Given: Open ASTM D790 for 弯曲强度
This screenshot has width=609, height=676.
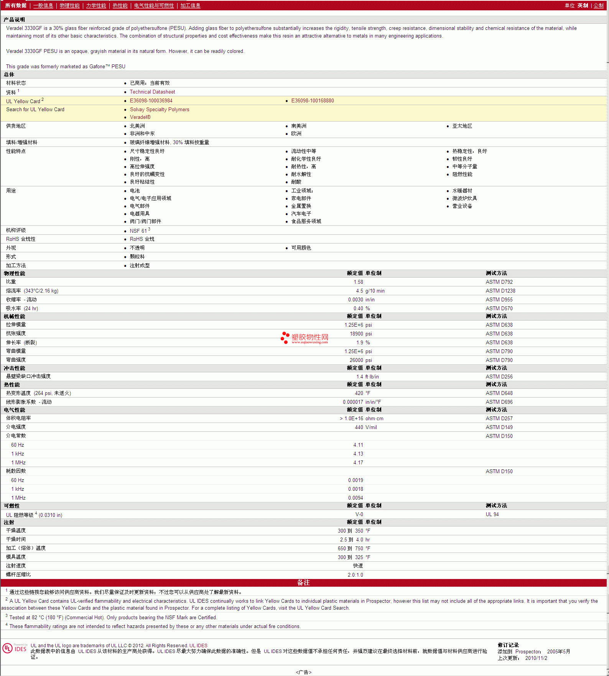Looking at the screenshot, I should click(x=499, y=360).
